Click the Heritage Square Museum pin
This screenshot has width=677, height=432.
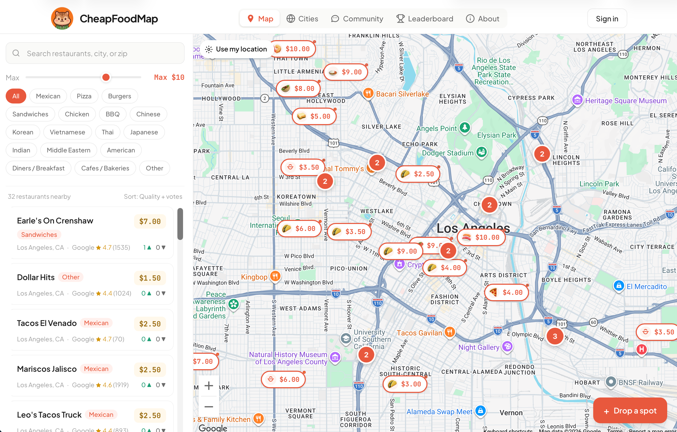tap(577, 100)
